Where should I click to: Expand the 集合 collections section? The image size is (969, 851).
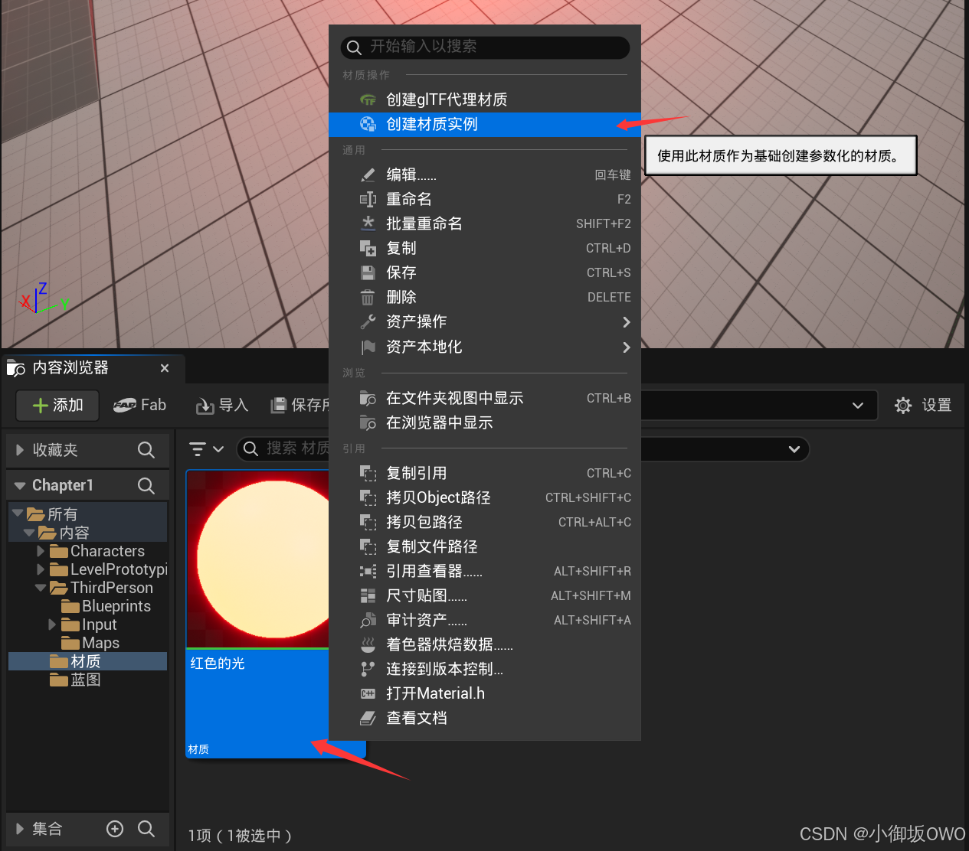(x=20, y=829)
